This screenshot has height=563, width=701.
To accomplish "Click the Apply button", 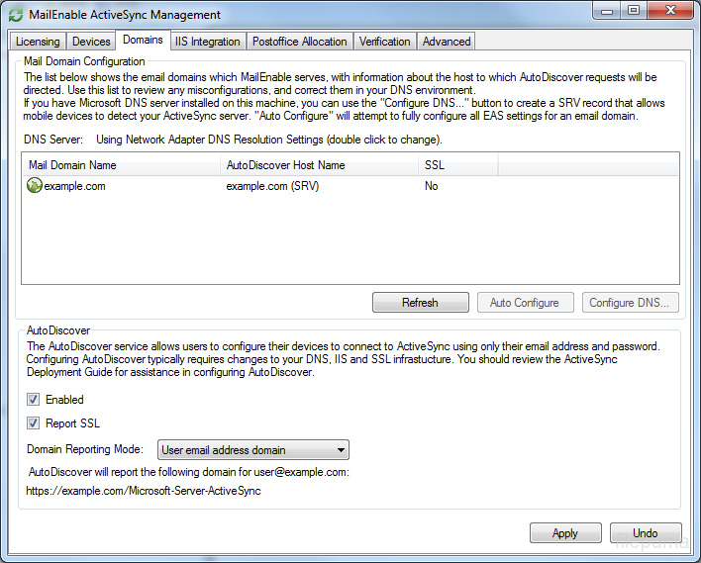I will tap(565, 533).
